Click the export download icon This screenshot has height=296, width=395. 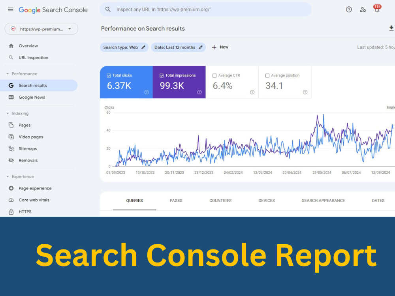pyautogui.click(x=391, y=28)
